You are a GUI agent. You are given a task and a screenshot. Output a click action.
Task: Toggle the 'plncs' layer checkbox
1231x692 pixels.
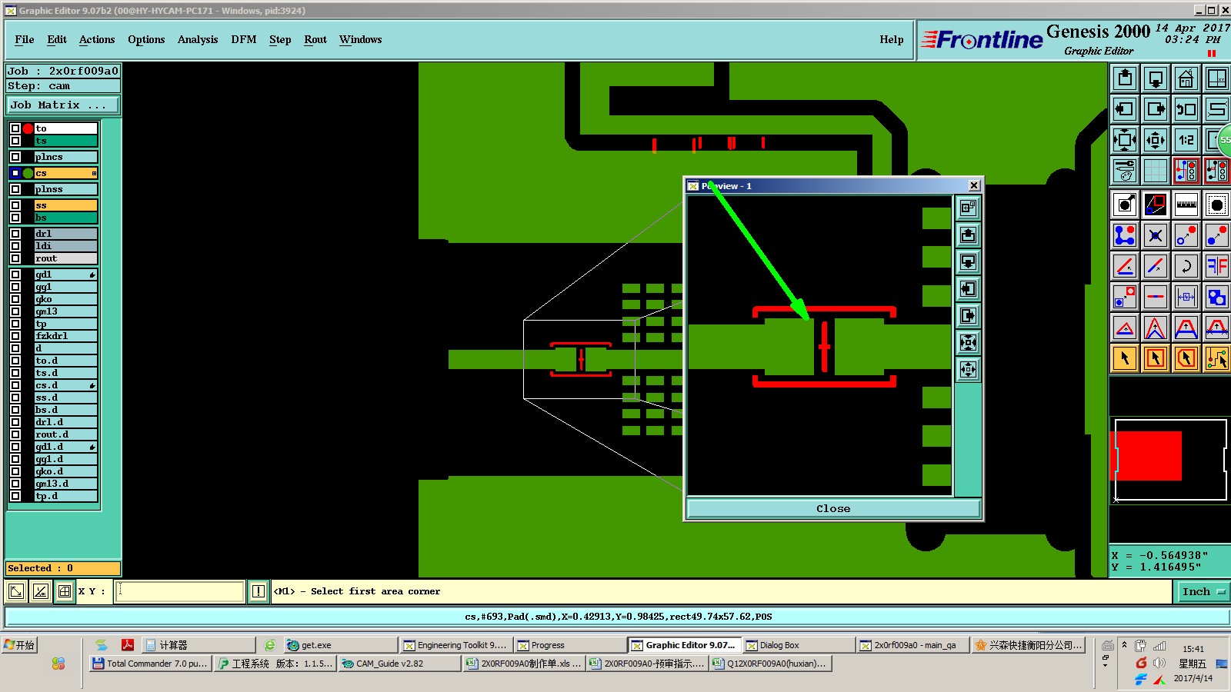pyautogui.click(x=15, y=157)
